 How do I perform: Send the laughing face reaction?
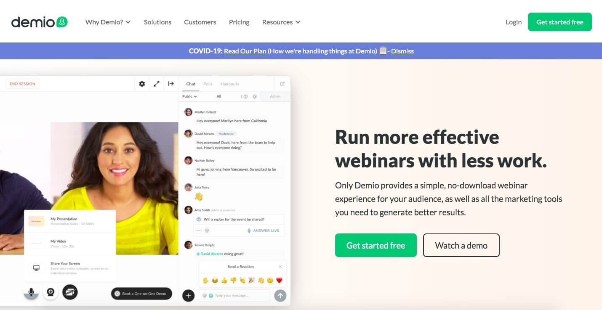point(215,280)
